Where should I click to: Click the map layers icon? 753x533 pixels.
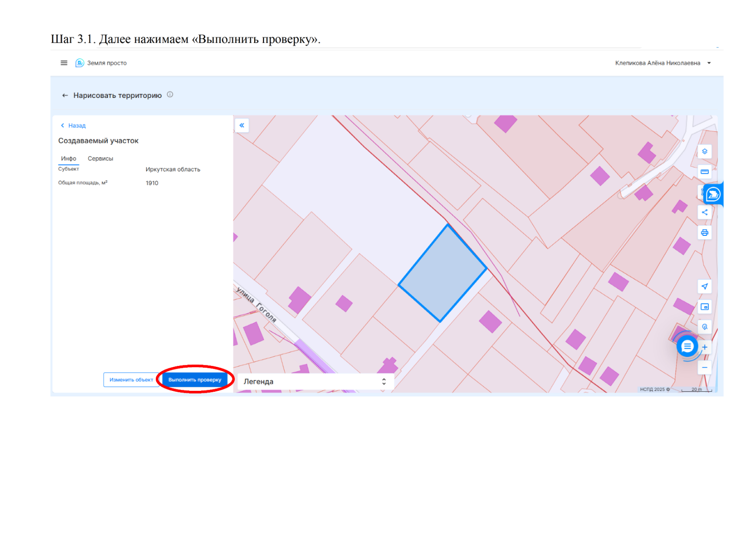pyautogui.click(x=705, y=152)
